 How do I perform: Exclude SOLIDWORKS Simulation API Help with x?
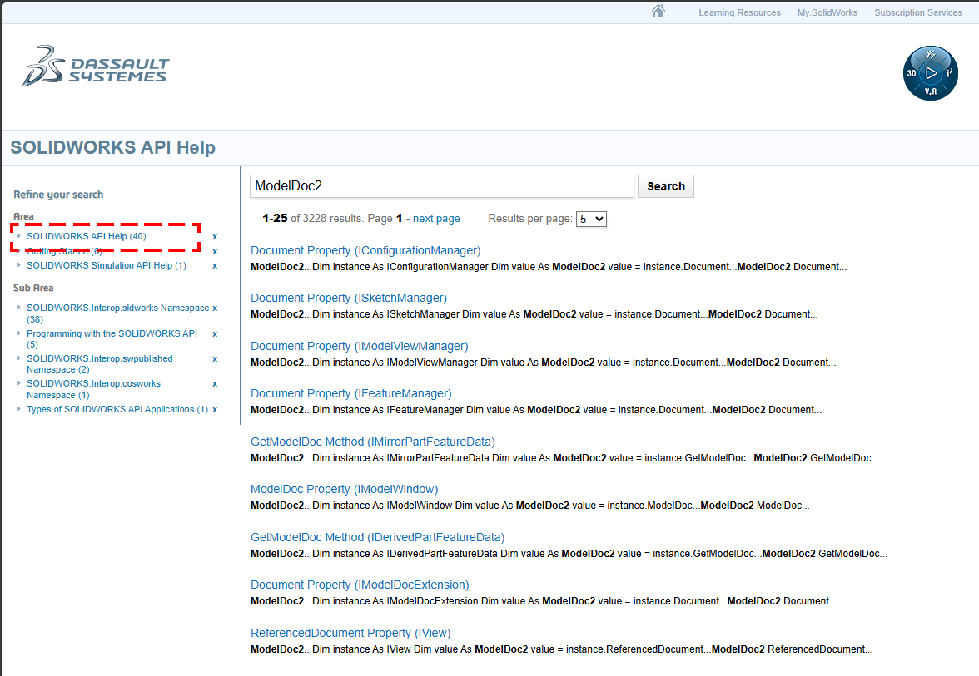point(215,266)
